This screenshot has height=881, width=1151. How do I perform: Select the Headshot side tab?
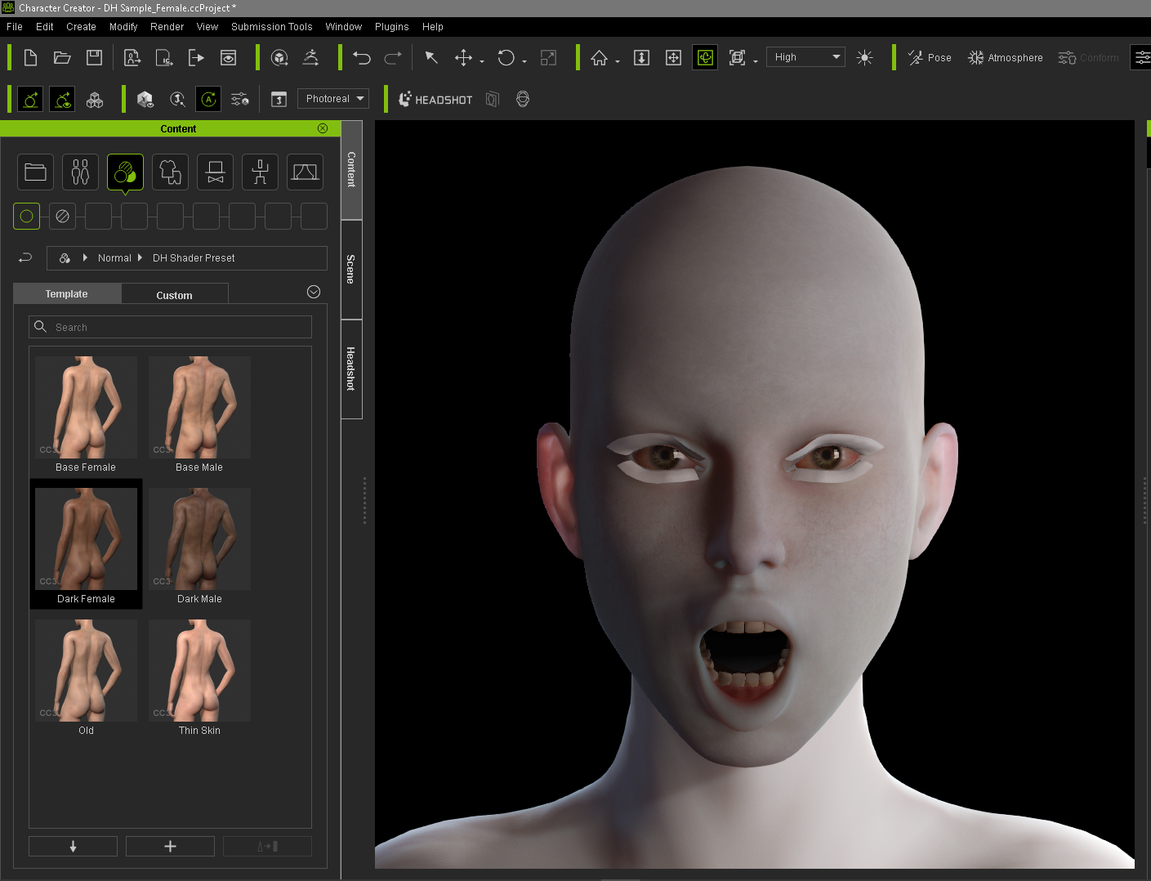tap(351, 369)
